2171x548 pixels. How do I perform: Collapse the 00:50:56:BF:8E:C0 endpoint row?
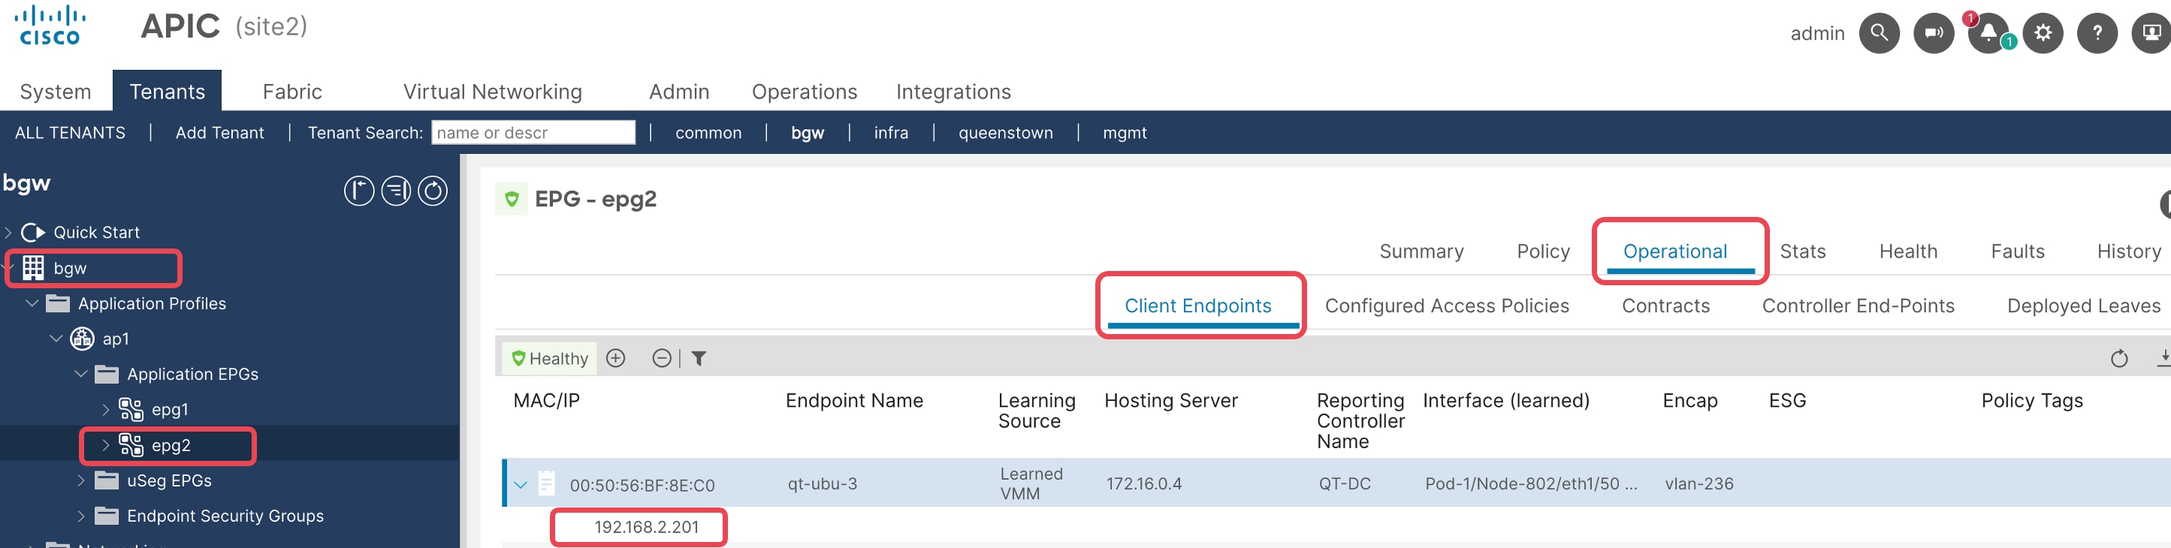coord(521,485)
